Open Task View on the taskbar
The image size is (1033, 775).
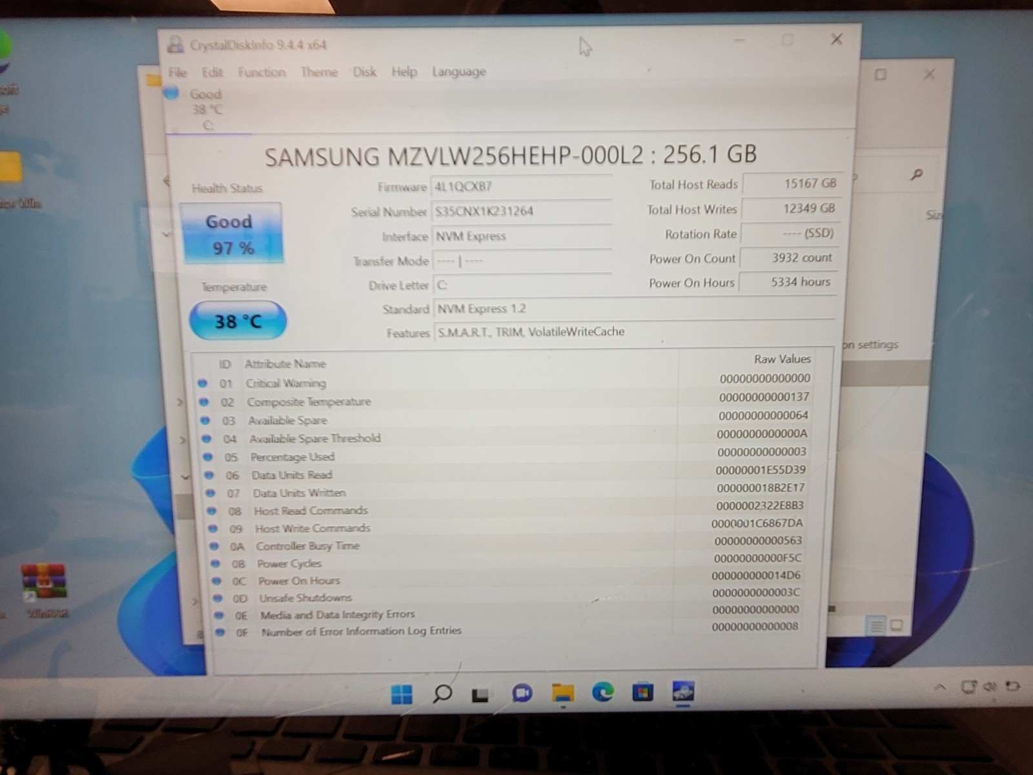pyautogui.click(x=480, y=695)
